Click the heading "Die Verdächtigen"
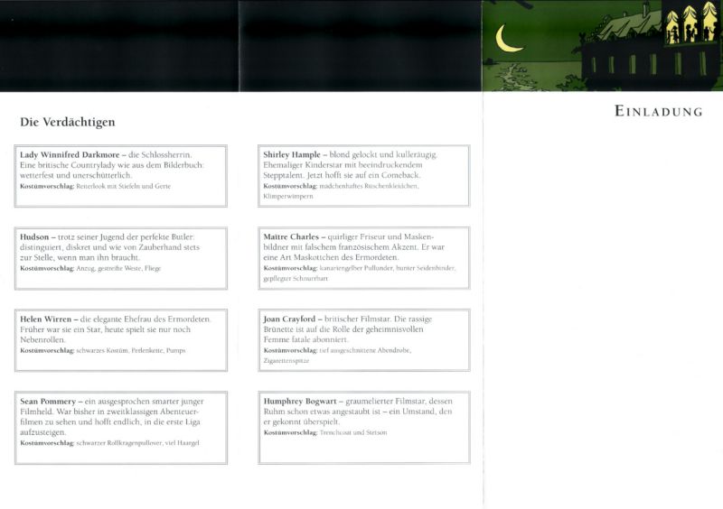This screenshot has height=509, width=723. 67,122
